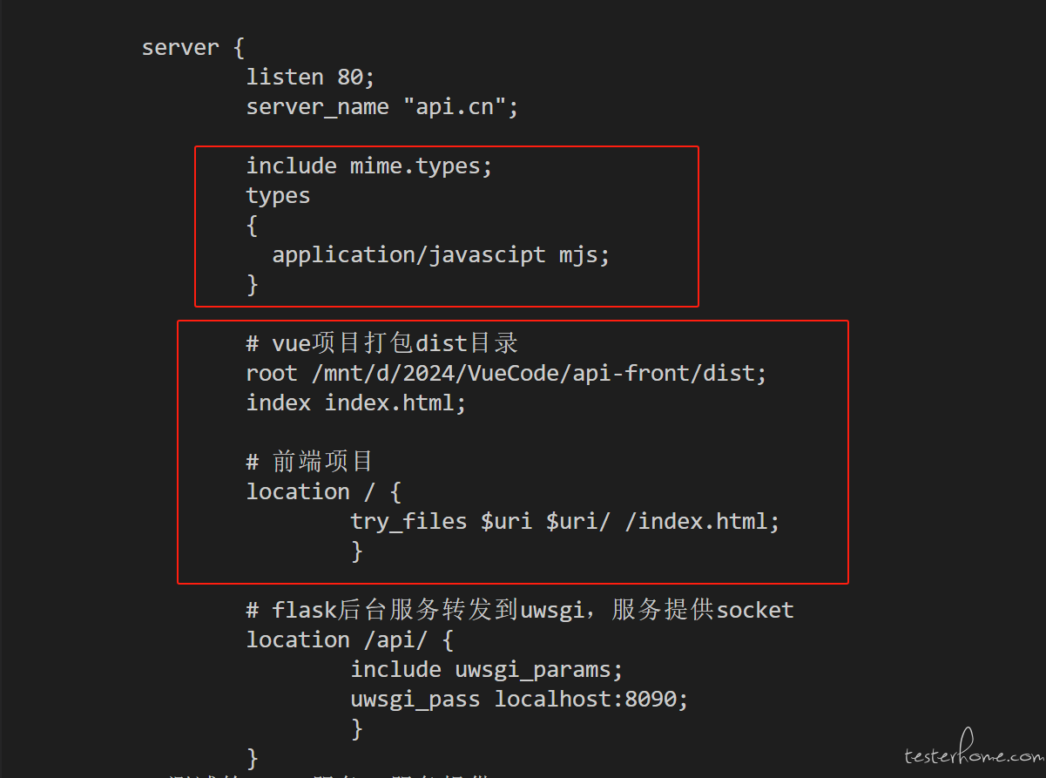Screen dimensions: 1046x778
Task: Click 'index index.html;' line
Action: tap(356, 403)
